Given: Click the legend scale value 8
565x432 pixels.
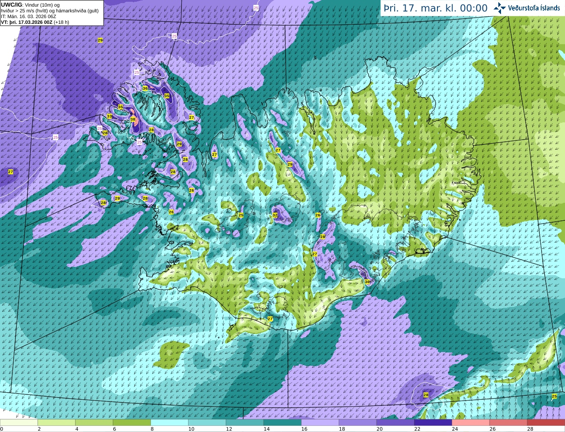Looking at the screenshot, I should point(152,429).
